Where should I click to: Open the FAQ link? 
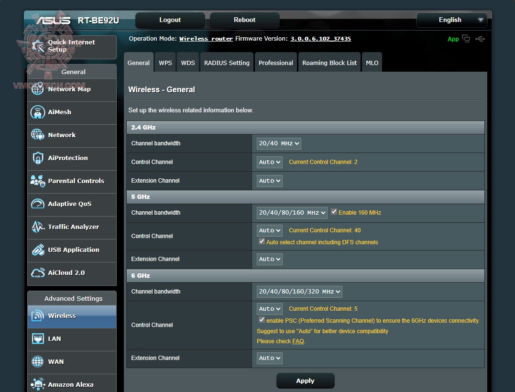coord(298,341)
